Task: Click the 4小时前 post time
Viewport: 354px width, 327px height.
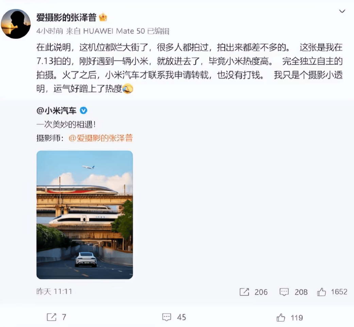Action: [x=50, y=31]
